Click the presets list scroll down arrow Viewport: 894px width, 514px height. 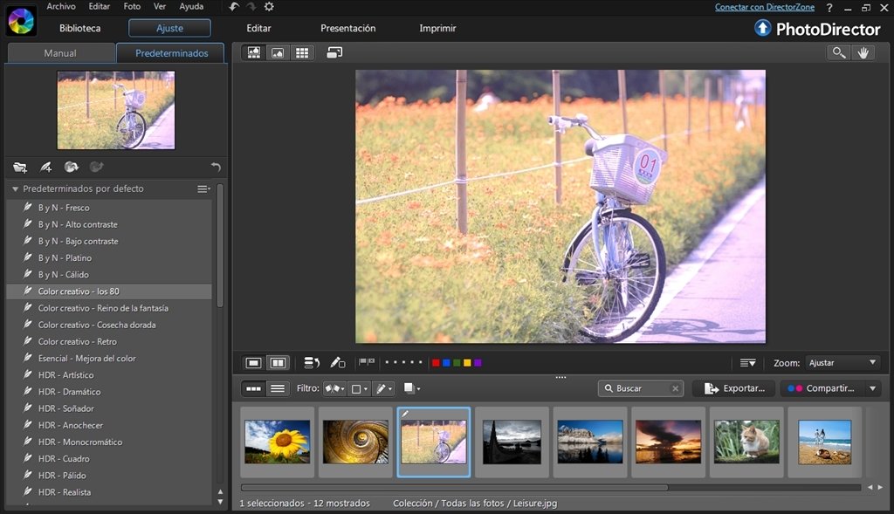coord(221,502)
